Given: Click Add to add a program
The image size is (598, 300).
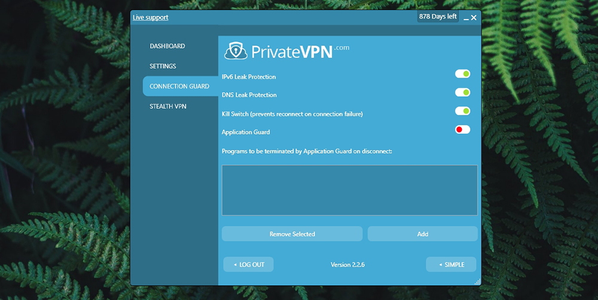Looking at the screenshot, I should (x=422, y=234).
